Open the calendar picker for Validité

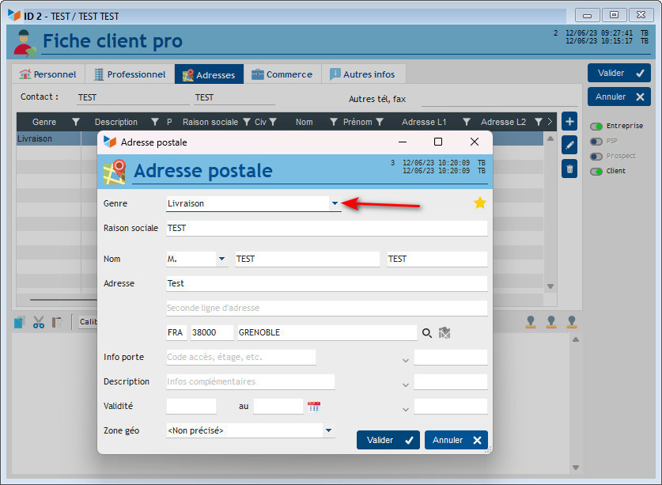(x=314, y=406)
